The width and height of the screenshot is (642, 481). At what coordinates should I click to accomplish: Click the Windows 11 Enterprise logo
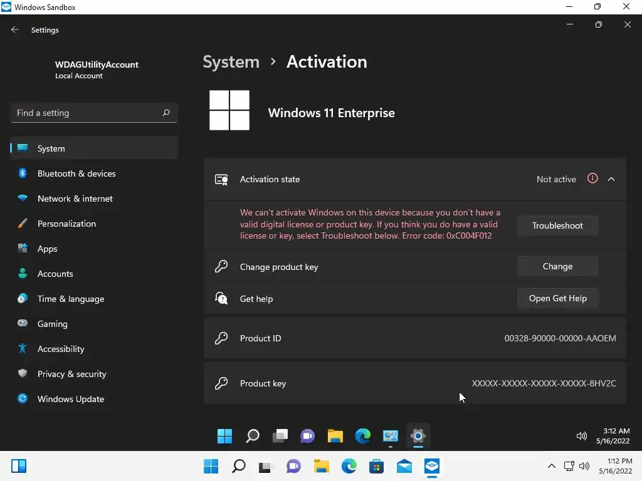229,110
